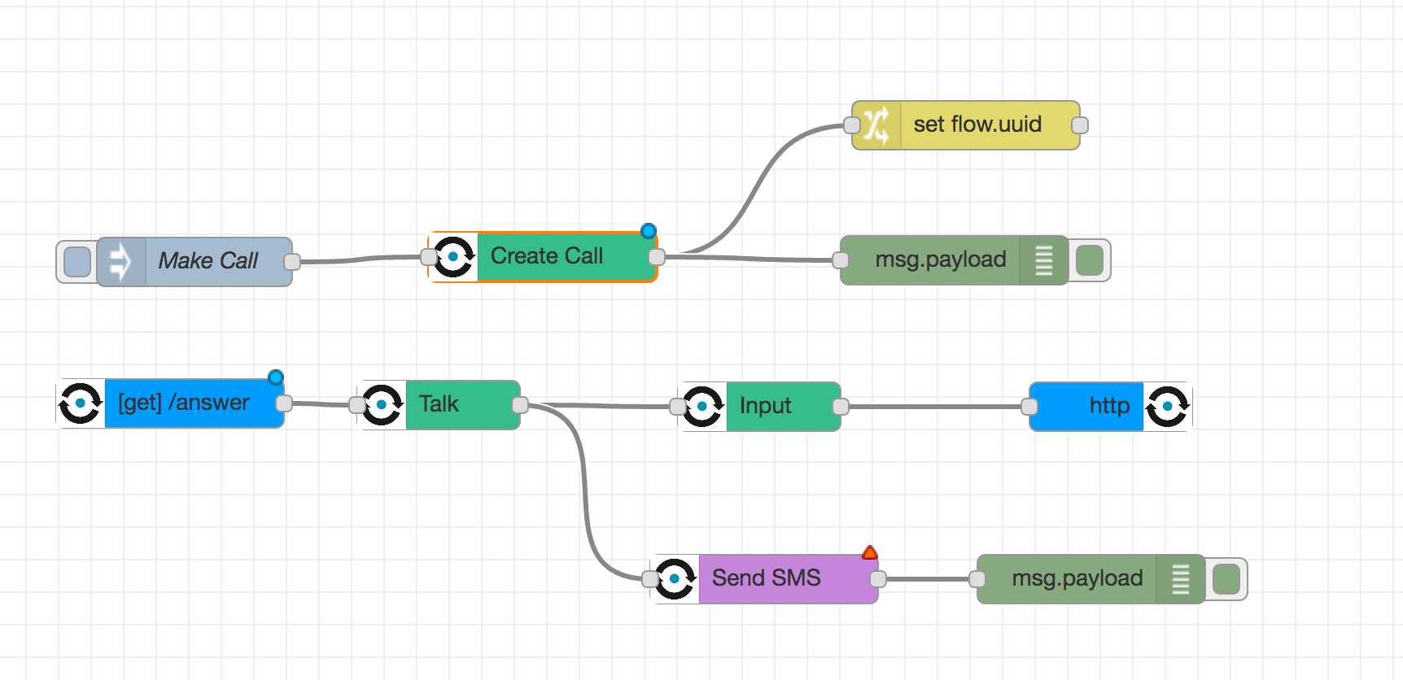Select the wire from Send SMS to msg.payload
The width and height of the screenshot is (1403, 680).
pos(928,579)
